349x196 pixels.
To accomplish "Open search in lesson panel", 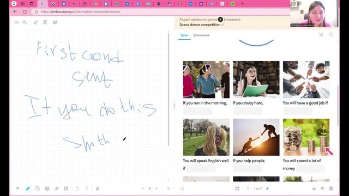I will (331, 34).
